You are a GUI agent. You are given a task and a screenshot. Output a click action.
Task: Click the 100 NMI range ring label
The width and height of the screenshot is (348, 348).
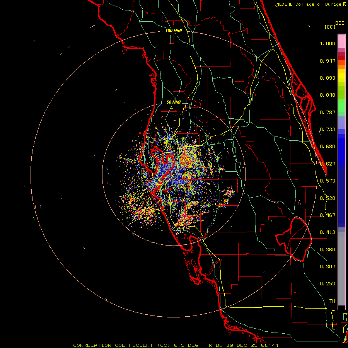174,31
